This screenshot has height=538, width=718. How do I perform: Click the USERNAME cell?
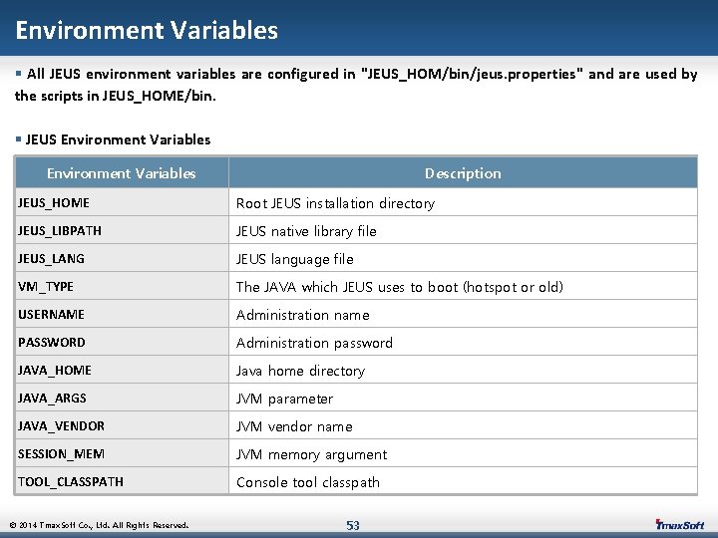click(x=122, y=314)
